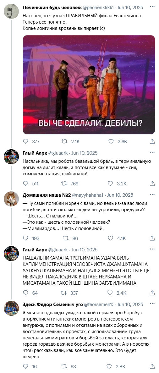Like Федор Семеныч's tweet with 2.8K likes
The height and width of the screenshot is (373, 159).
coord(109,366)
